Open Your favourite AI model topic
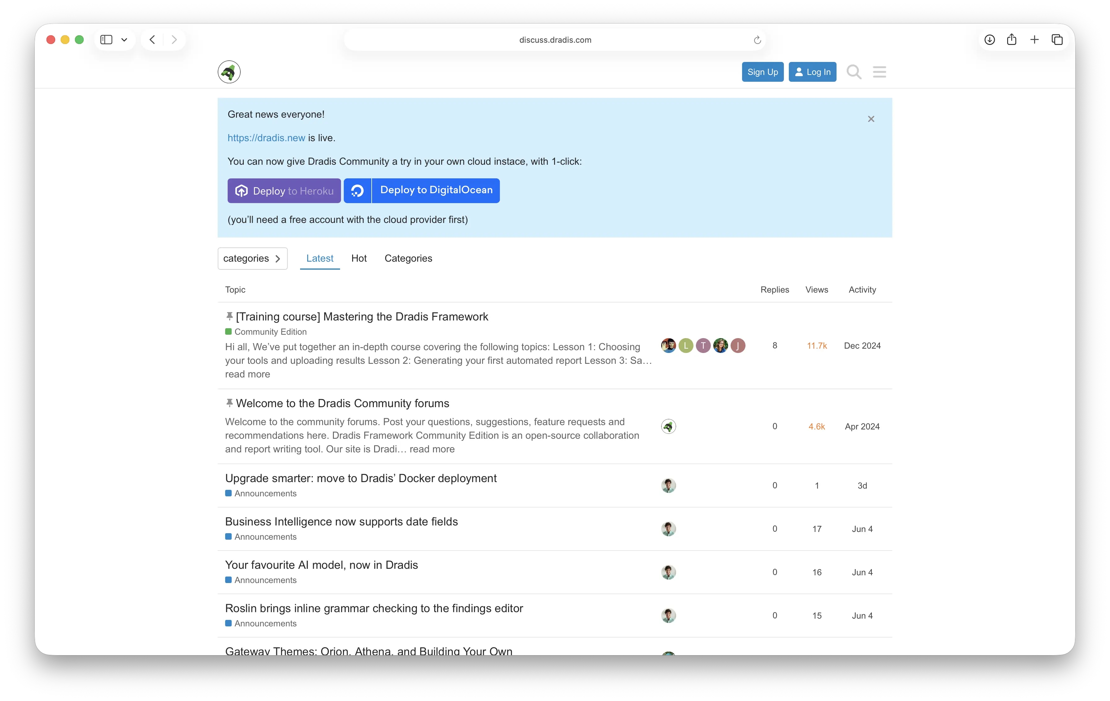This screenshot has width=1110, height=701. [321, 565]
